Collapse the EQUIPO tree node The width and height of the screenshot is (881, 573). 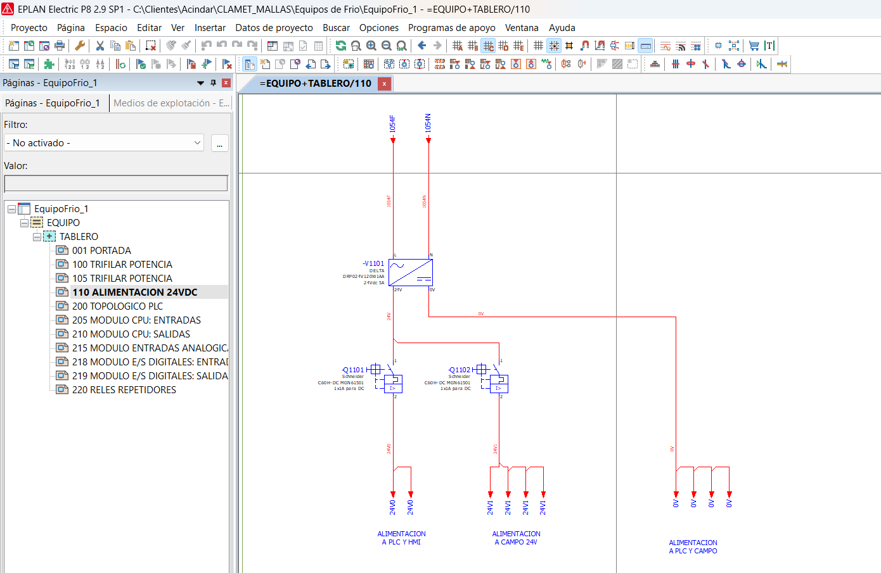coord(24,223)
